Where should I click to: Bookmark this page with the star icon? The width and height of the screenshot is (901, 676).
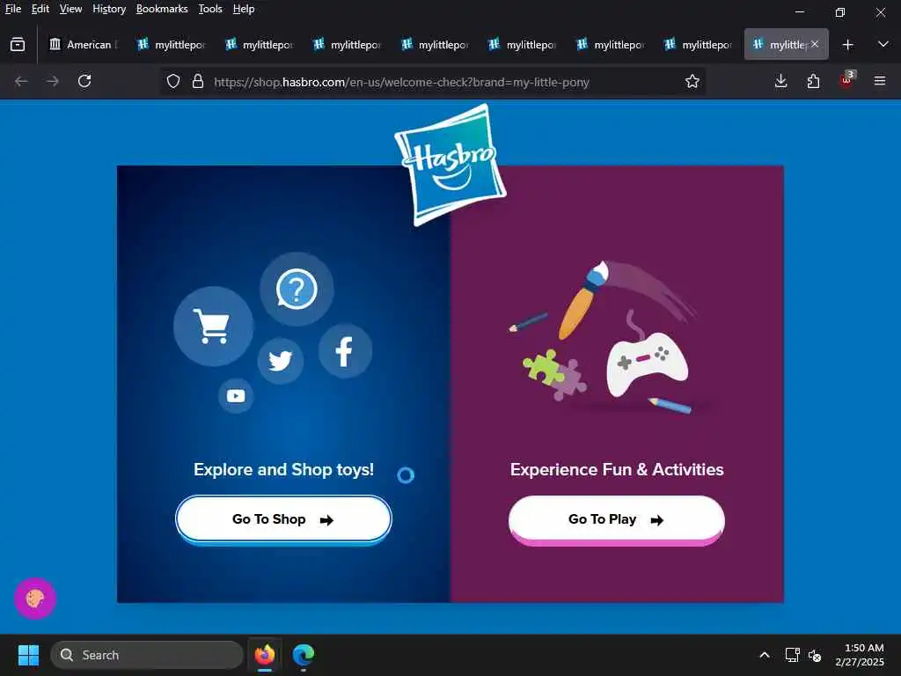pyautogui.click(x=692, y=82)
